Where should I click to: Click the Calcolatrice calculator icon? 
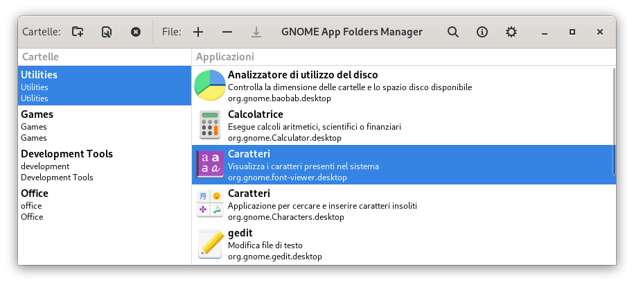point(210,125)
